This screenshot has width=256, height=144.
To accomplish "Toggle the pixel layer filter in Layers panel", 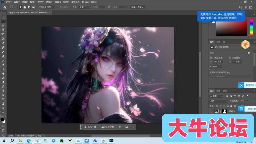I will coord(227,96).
